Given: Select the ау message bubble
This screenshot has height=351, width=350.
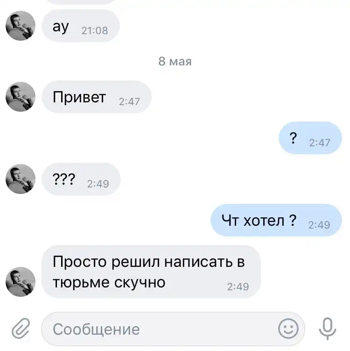Looking at the screenshot, I should pos(81,26).
